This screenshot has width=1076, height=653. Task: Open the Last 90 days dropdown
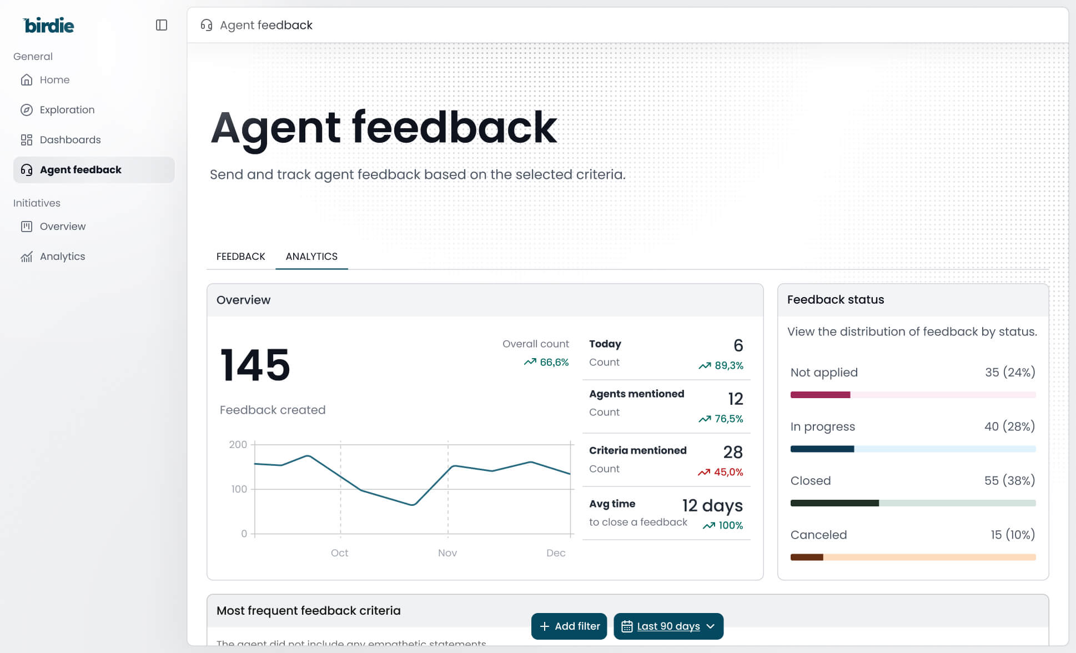pos(668,626)
